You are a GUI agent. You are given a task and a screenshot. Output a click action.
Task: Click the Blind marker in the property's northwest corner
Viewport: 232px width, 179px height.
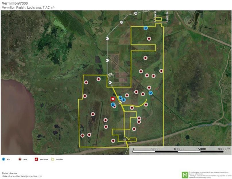(x=86, y=82)
